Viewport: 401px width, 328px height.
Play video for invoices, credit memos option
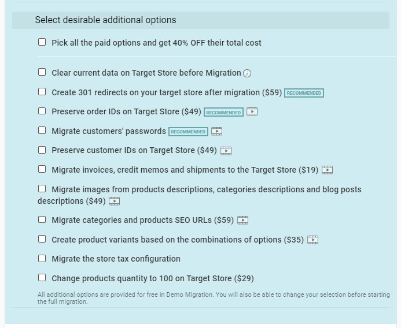[327, 170]
